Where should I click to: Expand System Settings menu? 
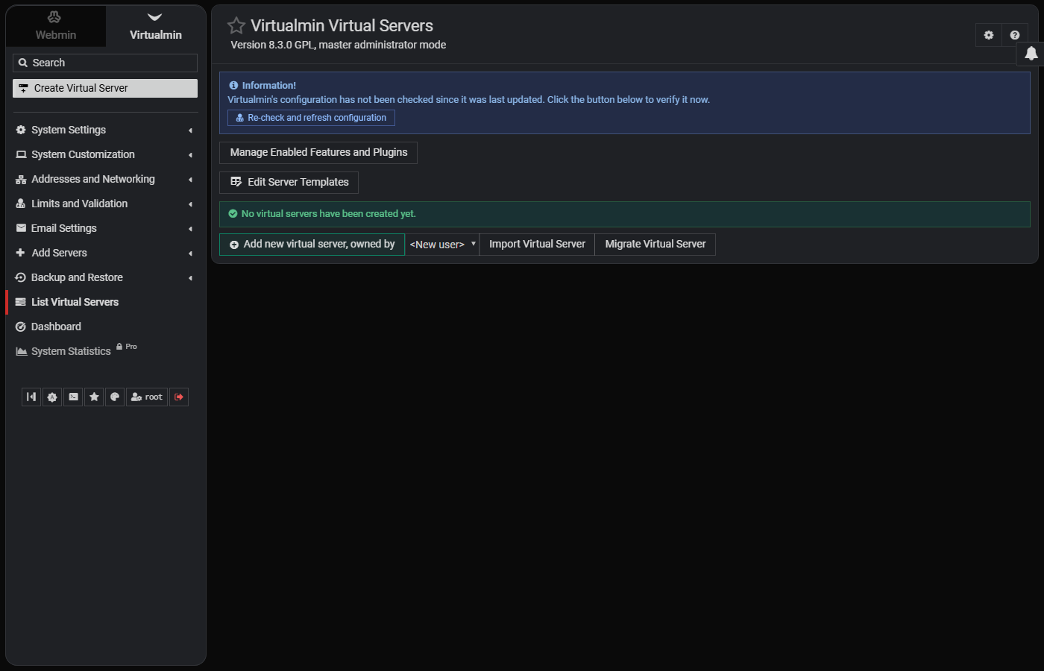click(x=105, y=130)
